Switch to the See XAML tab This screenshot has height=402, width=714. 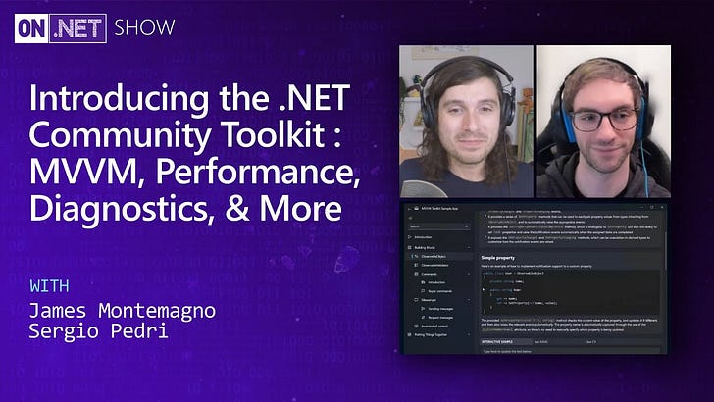click(541, 342)
